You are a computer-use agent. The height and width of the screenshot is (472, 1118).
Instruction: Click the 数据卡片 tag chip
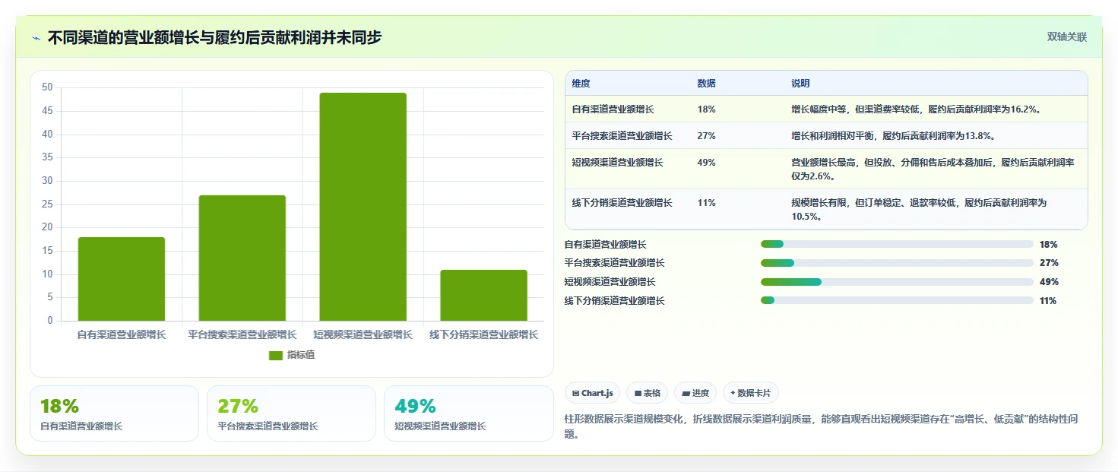[750, 393]
